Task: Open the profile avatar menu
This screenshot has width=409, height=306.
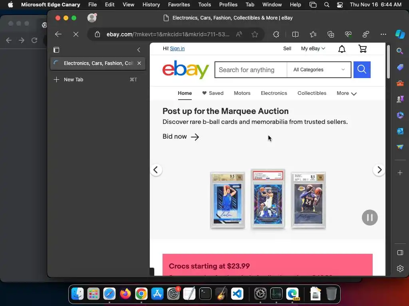Action: 92,18
